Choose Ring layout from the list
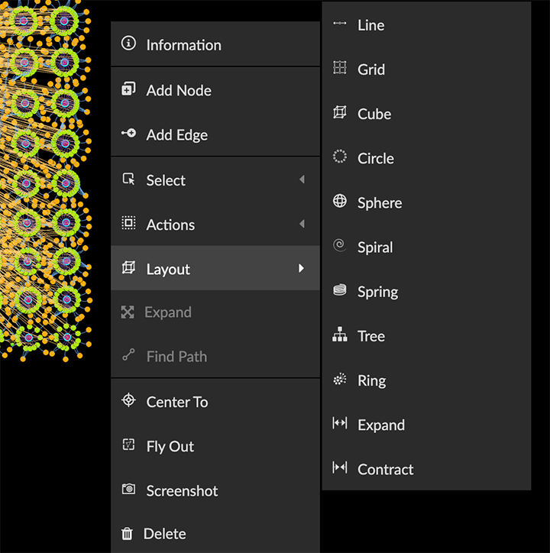 pos(371,380)
